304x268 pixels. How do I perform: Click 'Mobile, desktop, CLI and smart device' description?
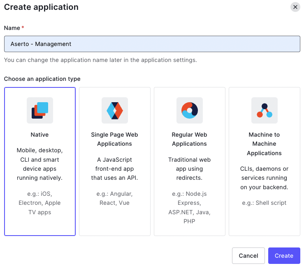(x=39, y=164)
